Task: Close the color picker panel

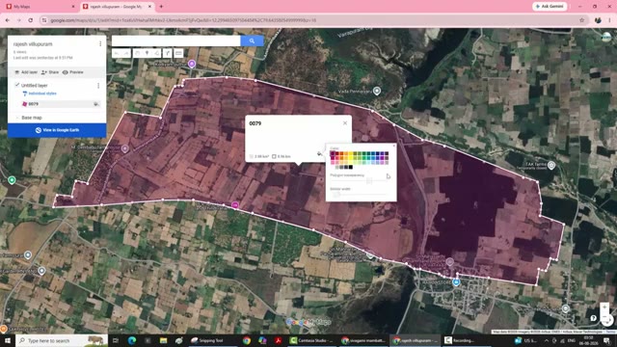Action: click(394, 146)
